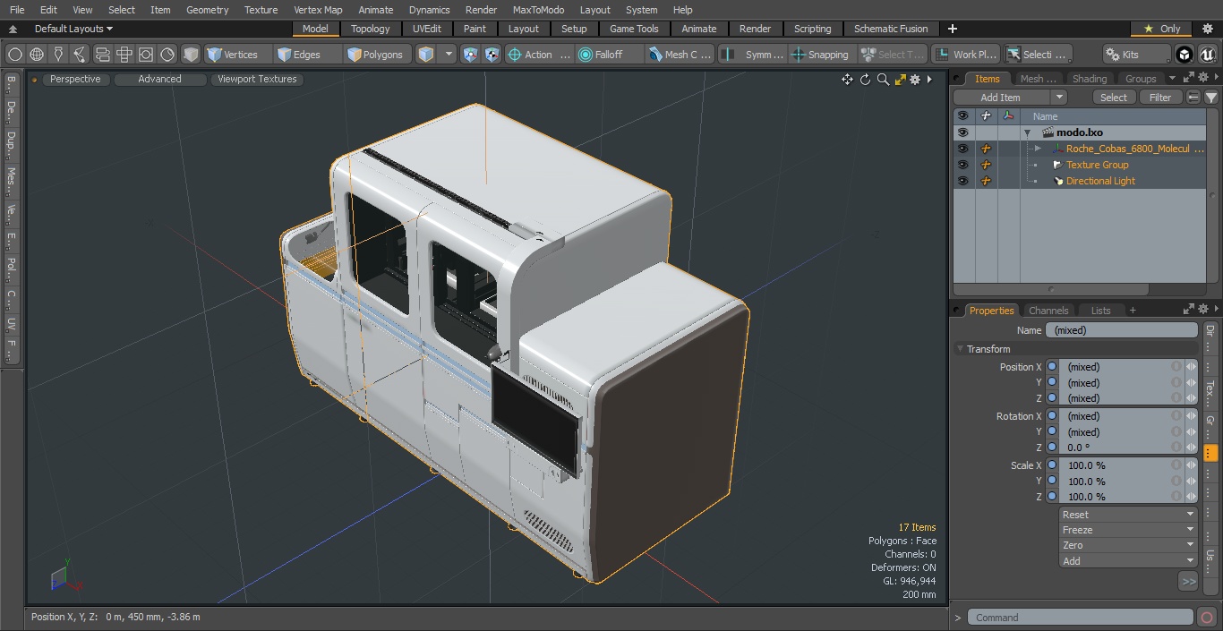Open viewport settings gear icon
1223x631 pixels.
pos(915,80)
